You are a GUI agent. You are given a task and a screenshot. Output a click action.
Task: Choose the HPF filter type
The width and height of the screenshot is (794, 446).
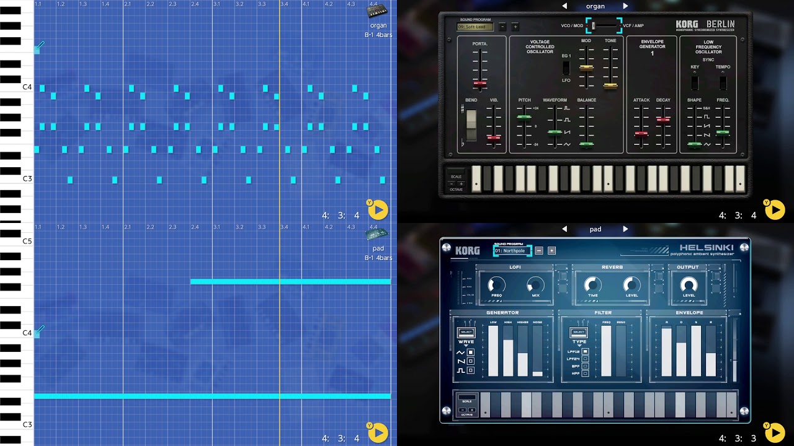pyautogui.click(x=585, y=374)
